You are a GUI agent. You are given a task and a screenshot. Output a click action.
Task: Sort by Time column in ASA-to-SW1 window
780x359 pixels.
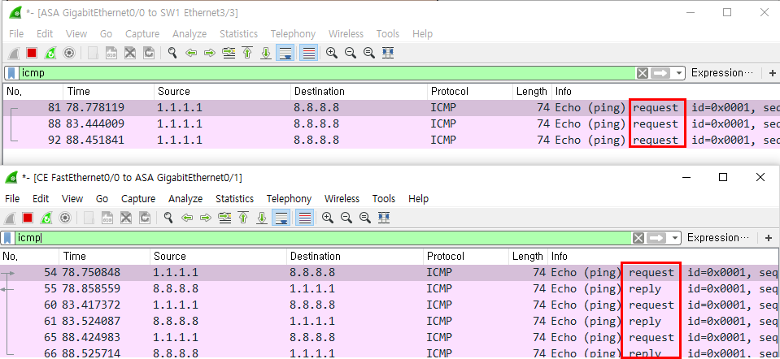pyautogui.click(x=108, y=91)
